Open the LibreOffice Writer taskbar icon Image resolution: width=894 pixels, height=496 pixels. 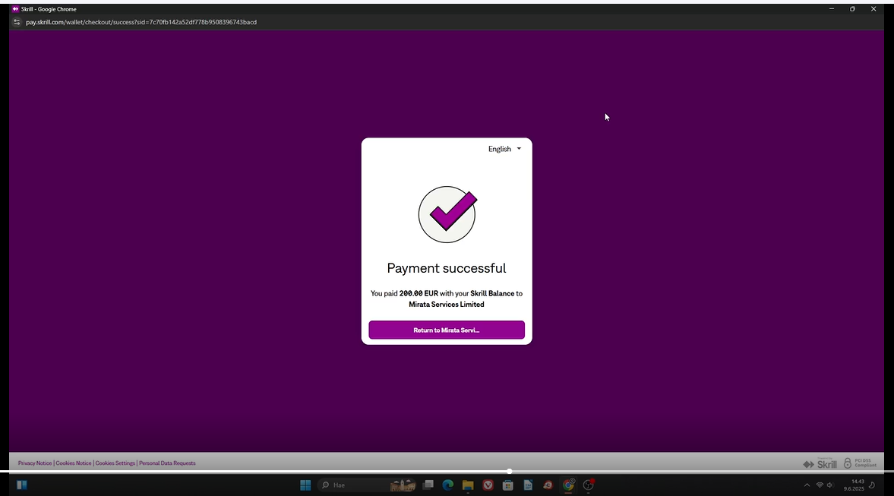528,485
